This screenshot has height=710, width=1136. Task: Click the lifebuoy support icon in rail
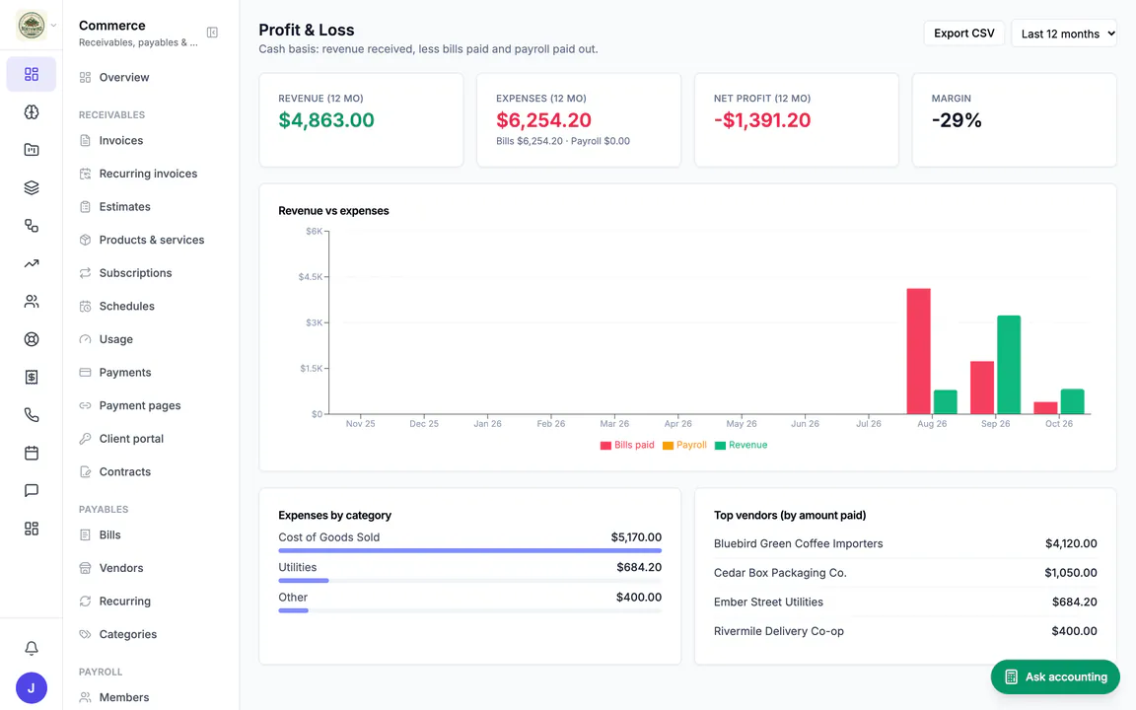(32, 339)
